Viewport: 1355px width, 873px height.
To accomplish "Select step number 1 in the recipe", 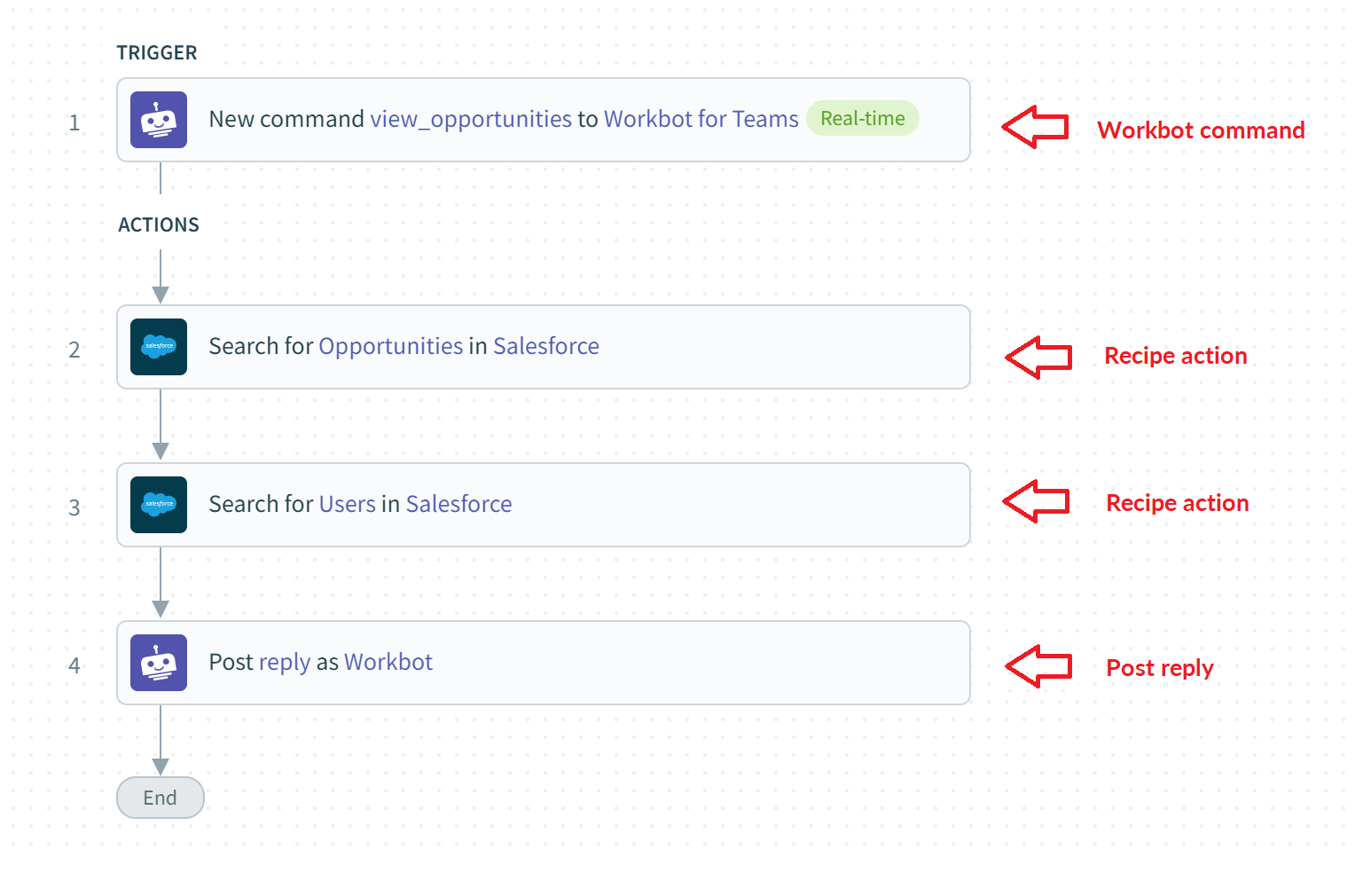I will click(x=74, y=122).
